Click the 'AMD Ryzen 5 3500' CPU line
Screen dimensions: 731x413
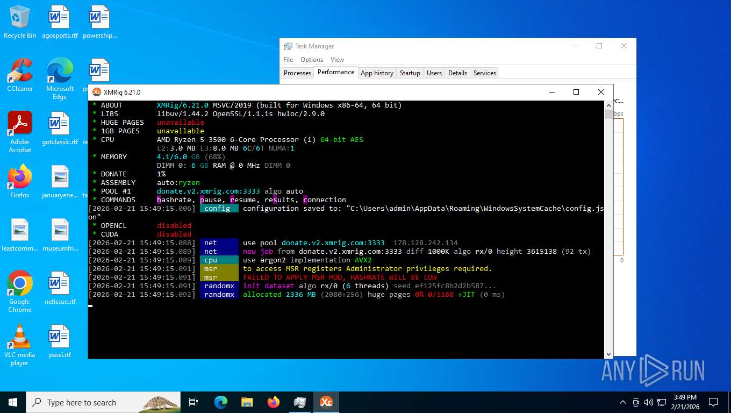pyautogui.click(x=260, y=140)
